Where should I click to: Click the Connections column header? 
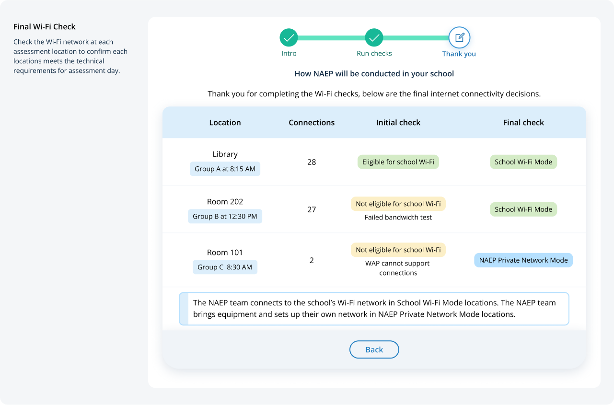point(312,123)
